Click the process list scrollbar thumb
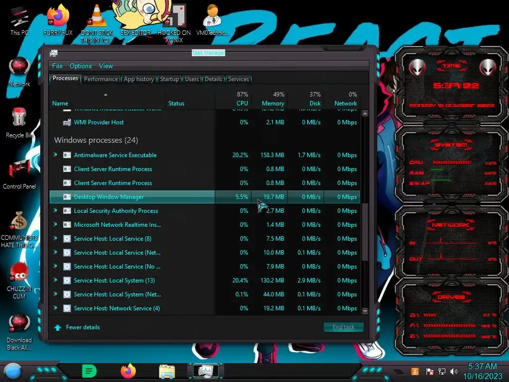The image size is (509, 382). (365, 232)
